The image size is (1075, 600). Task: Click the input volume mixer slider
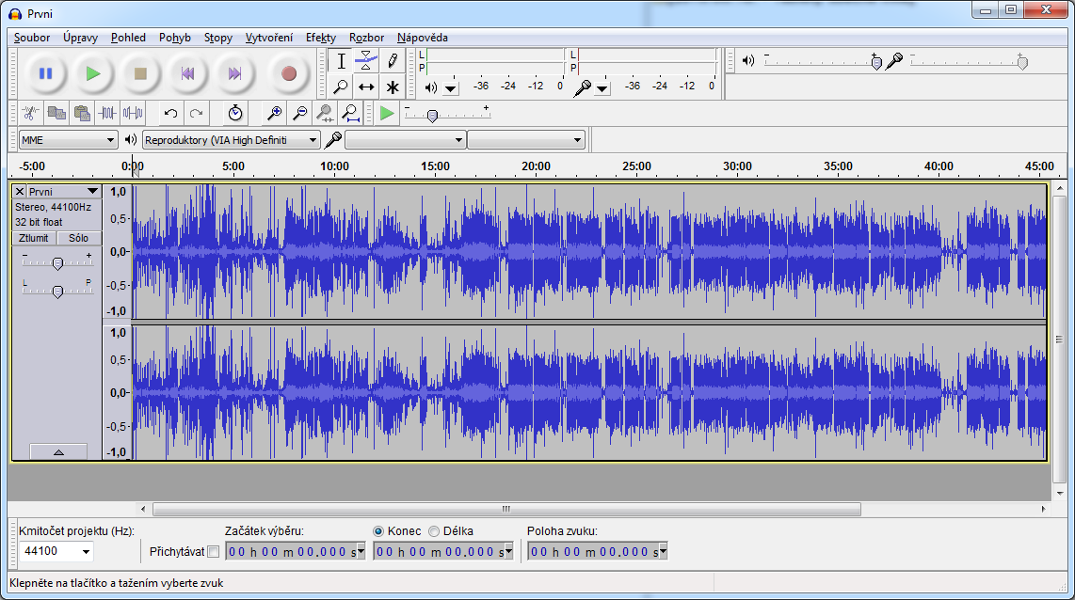tap(969, 62)
